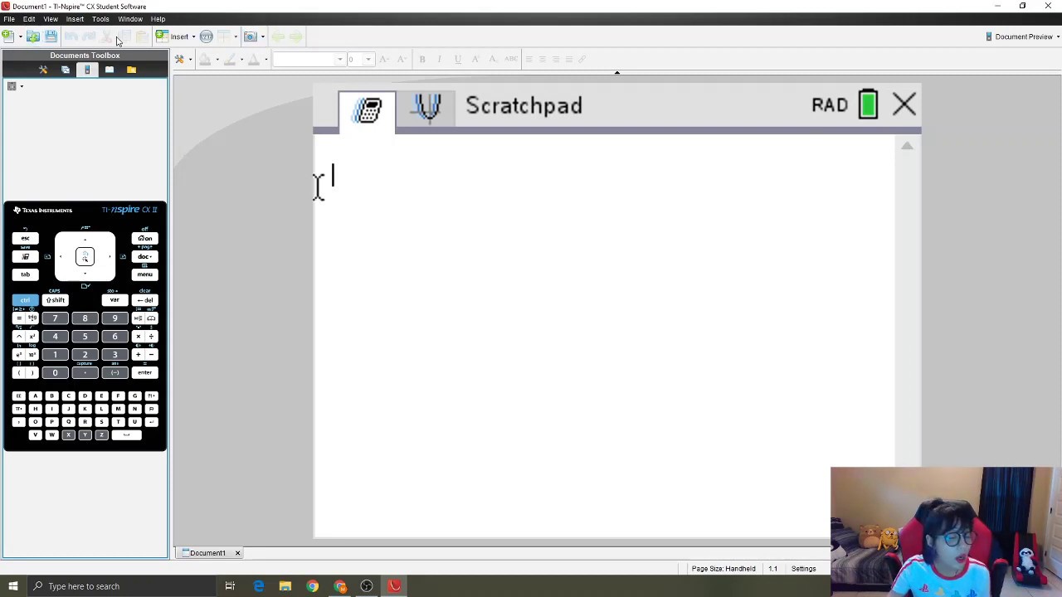Screen dimensions: 1062x597
Task: Click the number 0 key on emulator
Action: [55, 373]
